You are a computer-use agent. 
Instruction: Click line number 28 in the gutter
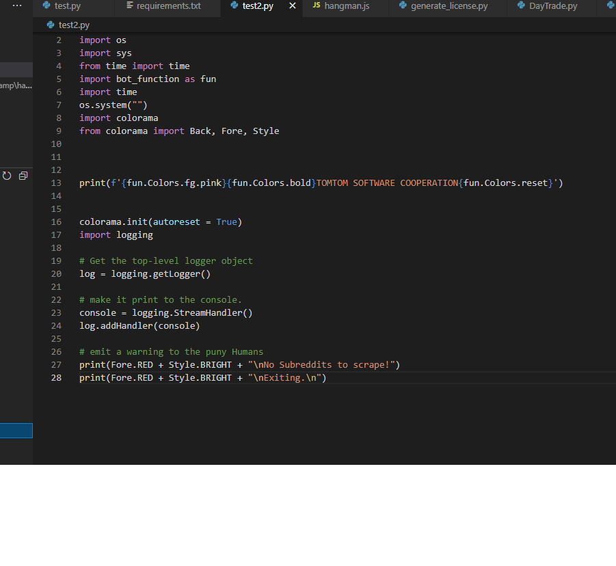click(x=56, y=378)
